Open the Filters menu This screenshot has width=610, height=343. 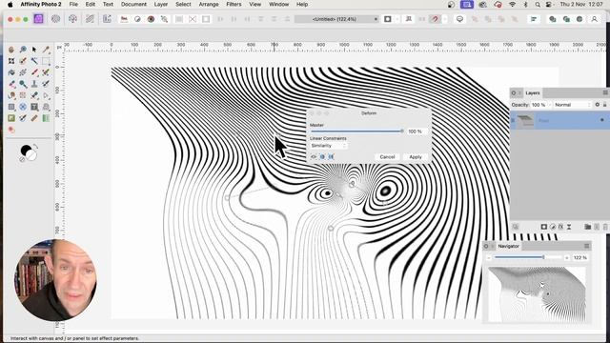pos(234,4)
